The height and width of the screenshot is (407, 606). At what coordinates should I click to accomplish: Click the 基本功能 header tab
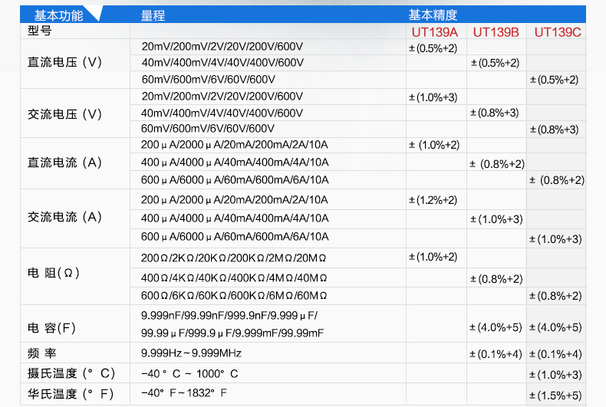pyautogui.click(x=59, y=15)
